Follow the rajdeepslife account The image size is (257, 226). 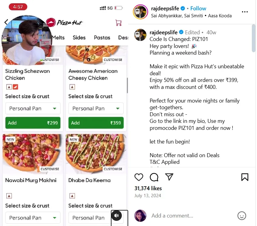click(x=198, y=8)
